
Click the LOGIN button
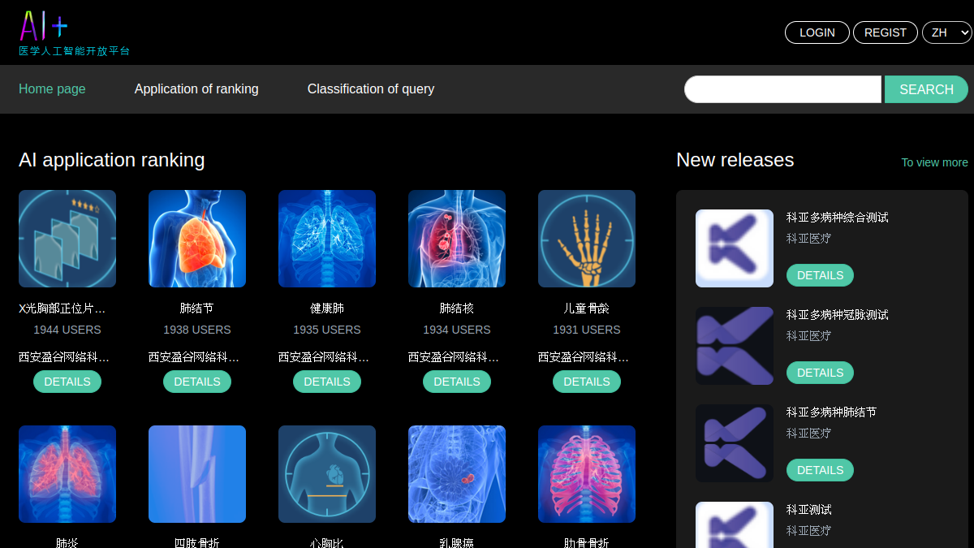tap(817, 32)
